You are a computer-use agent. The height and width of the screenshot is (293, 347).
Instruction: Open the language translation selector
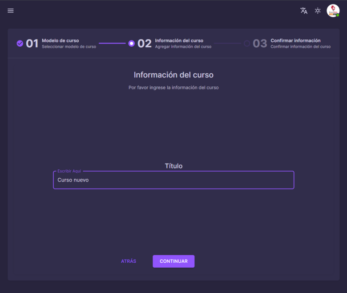pos(304,11)
